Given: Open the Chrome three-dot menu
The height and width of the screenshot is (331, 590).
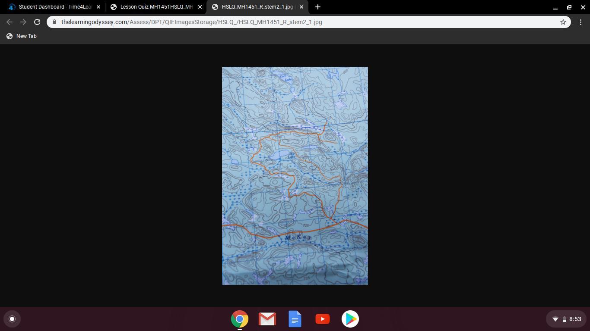Looking at the screenshot, I should [580, 22].
